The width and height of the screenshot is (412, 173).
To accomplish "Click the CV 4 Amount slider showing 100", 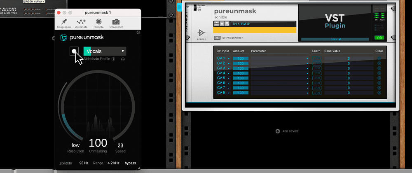I will (x=241, y=73).
